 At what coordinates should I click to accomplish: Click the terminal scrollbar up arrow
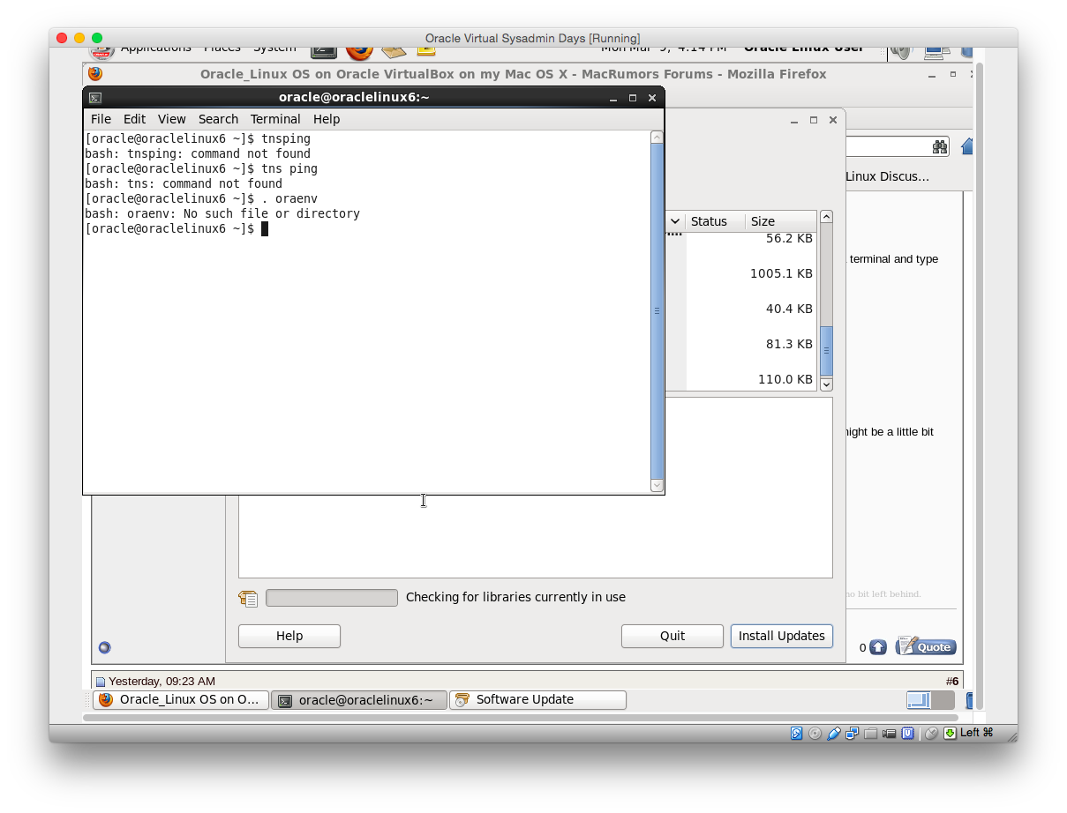click(x=657, y=138)
